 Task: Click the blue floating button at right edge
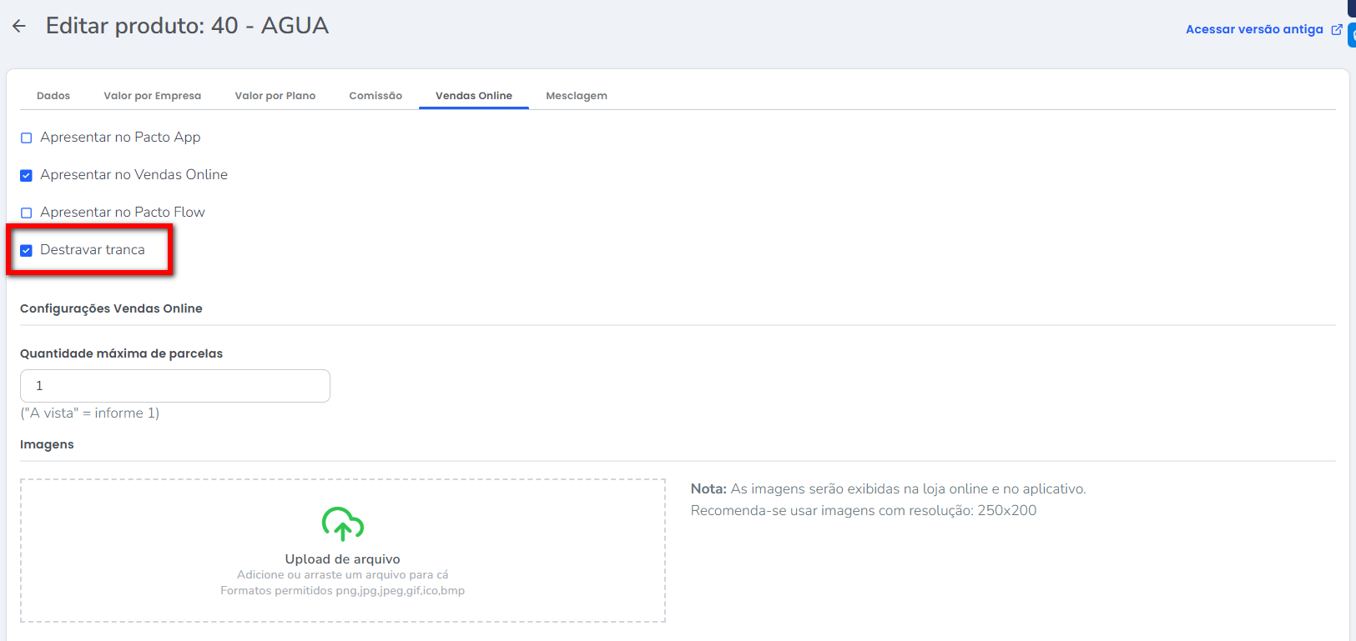tap(1352, 35)
